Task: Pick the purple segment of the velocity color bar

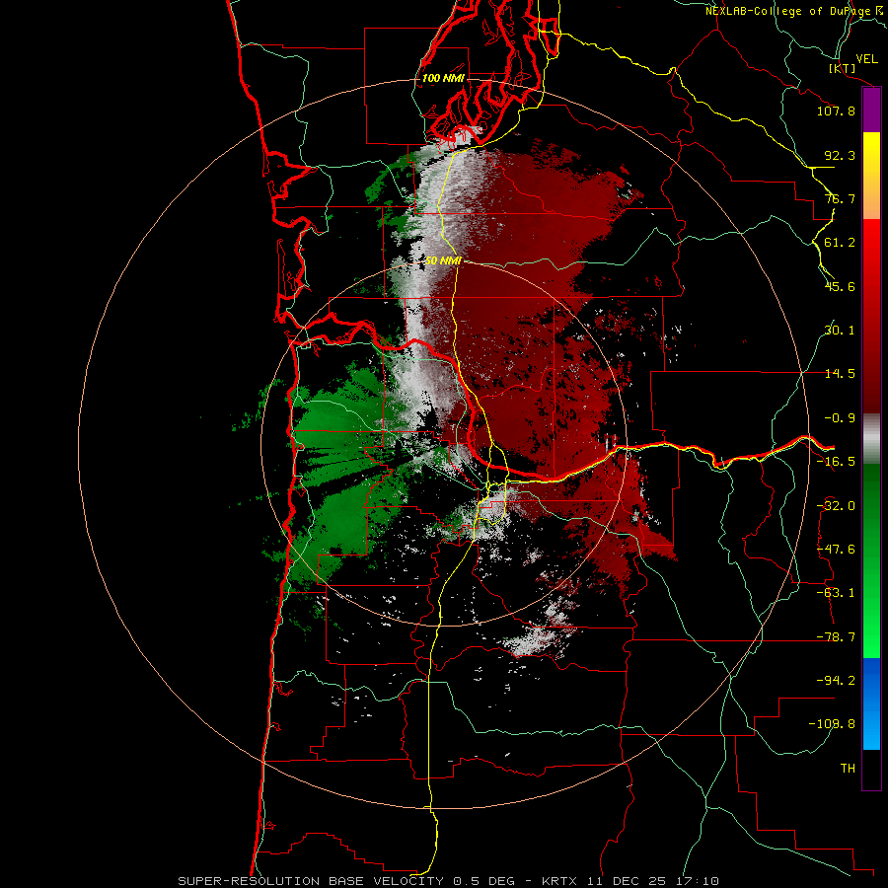Action: coord(871,111)
